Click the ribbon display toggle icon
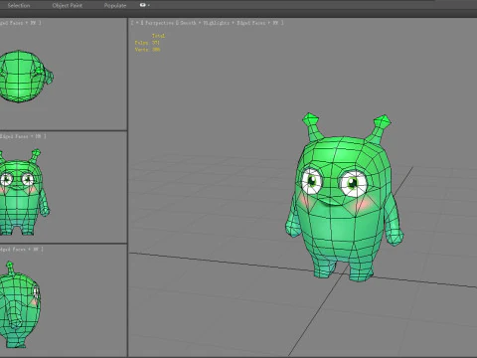 pyautogui.click(x=142, y=5)
